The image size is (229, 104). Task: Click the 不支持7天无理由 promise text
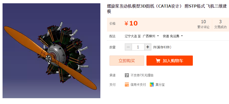pos(142,75)
